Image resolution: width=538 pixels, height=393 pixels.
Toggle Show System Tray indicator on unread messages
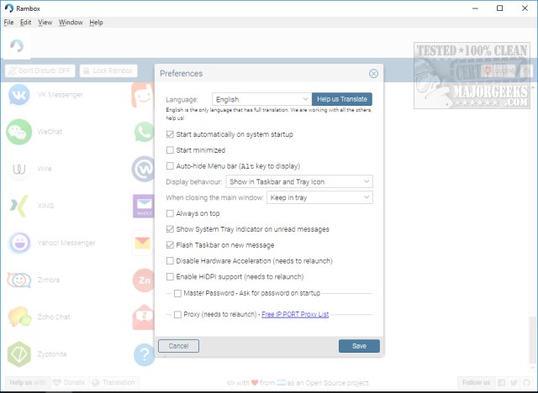point(170,229)
